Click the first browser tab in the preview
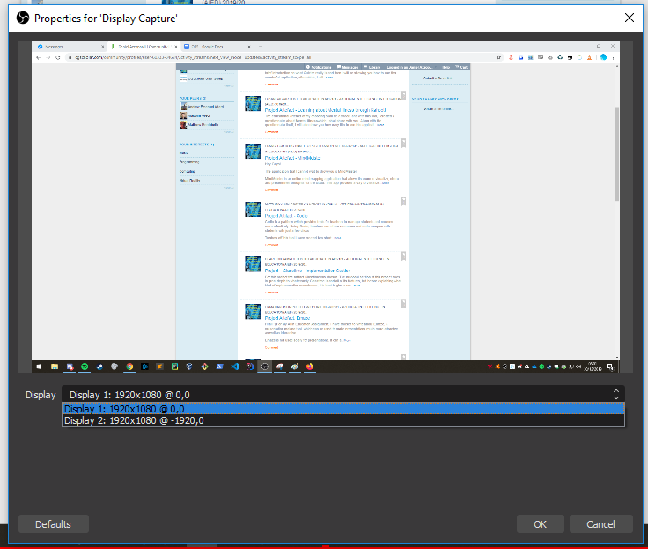The image size is (648, 549). click(x=68, y=46)
